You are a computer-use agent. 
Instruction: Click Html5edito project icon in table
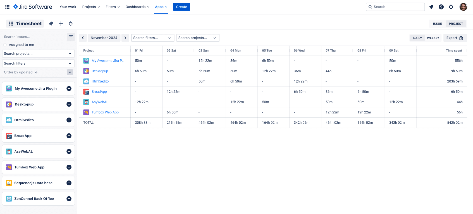coord(86,81)
